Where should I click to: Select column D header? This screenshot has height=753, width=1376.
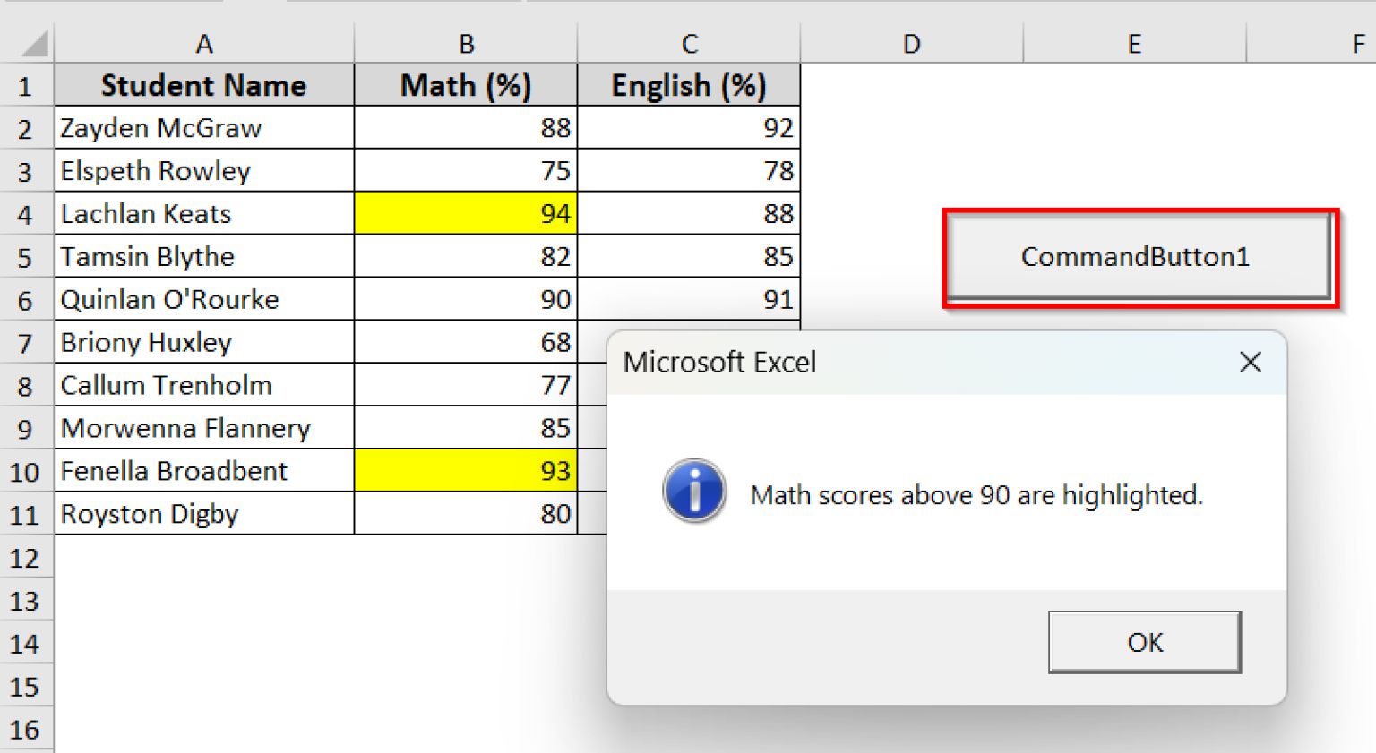(x=911, y=44)
